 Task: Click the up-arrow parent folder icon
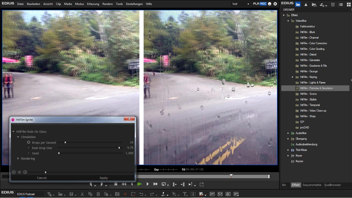tap(306, 4)
